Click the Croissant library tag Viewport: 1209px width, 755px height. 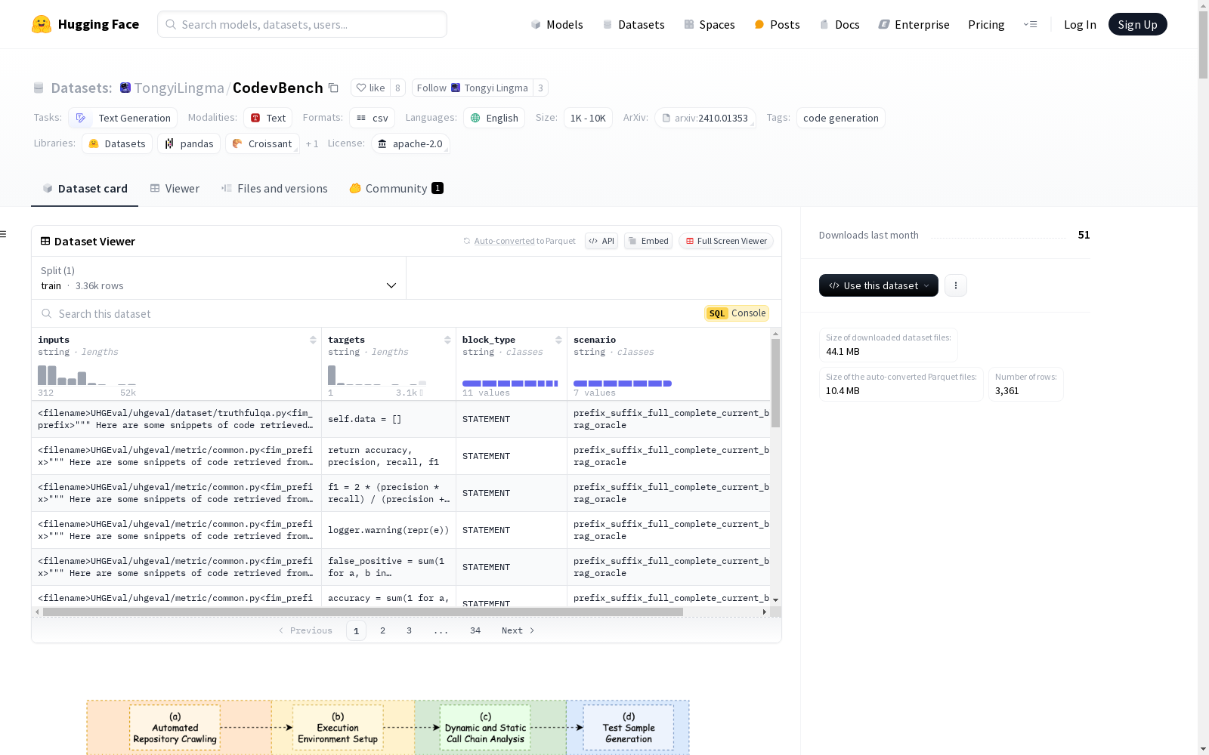[x=262, y=143]
